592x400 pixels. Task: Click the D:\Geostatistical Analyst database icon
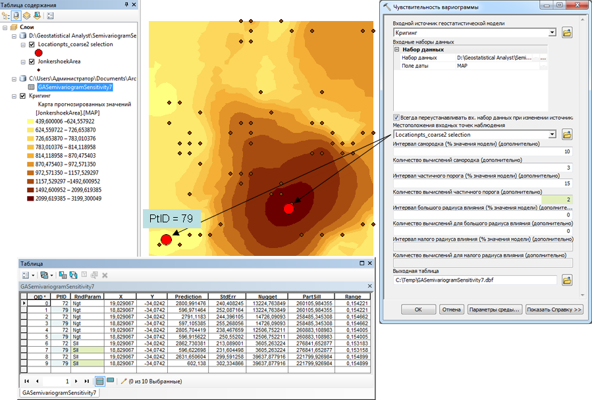[x=23, y=36]
